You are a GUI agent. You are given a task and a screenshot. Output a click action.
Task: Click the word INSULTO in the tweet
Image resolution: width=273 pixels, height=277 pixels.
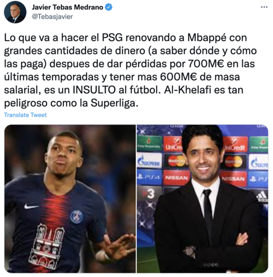point(94,90)
